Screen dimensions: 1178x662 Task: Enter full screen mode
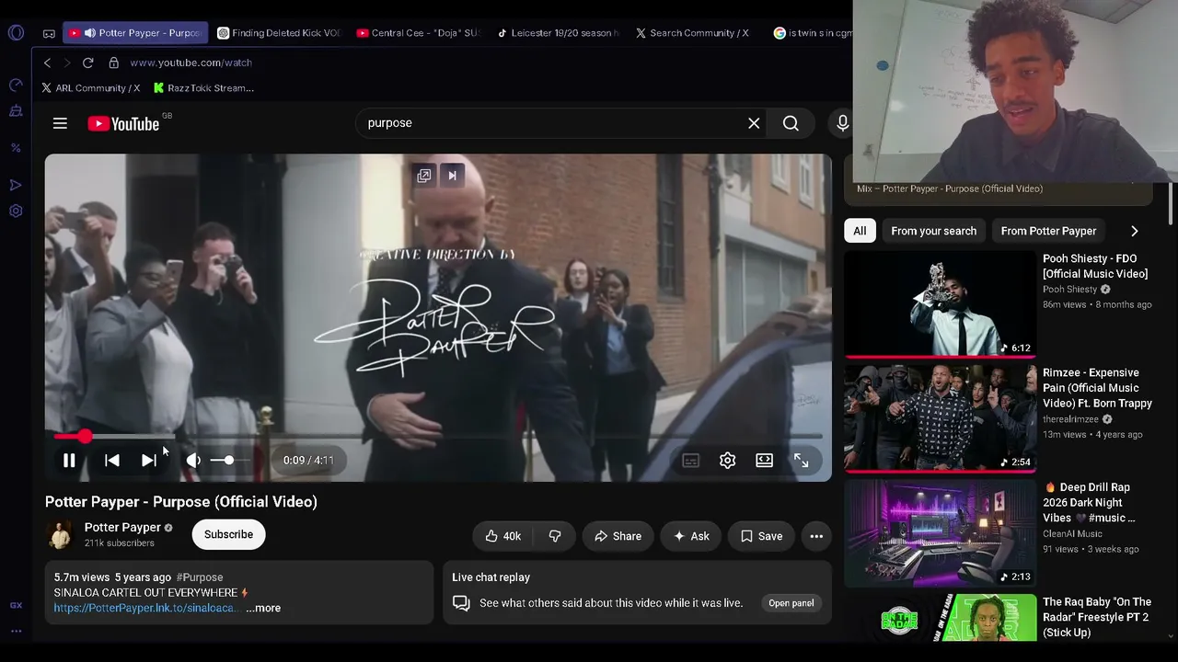(802, 461)
